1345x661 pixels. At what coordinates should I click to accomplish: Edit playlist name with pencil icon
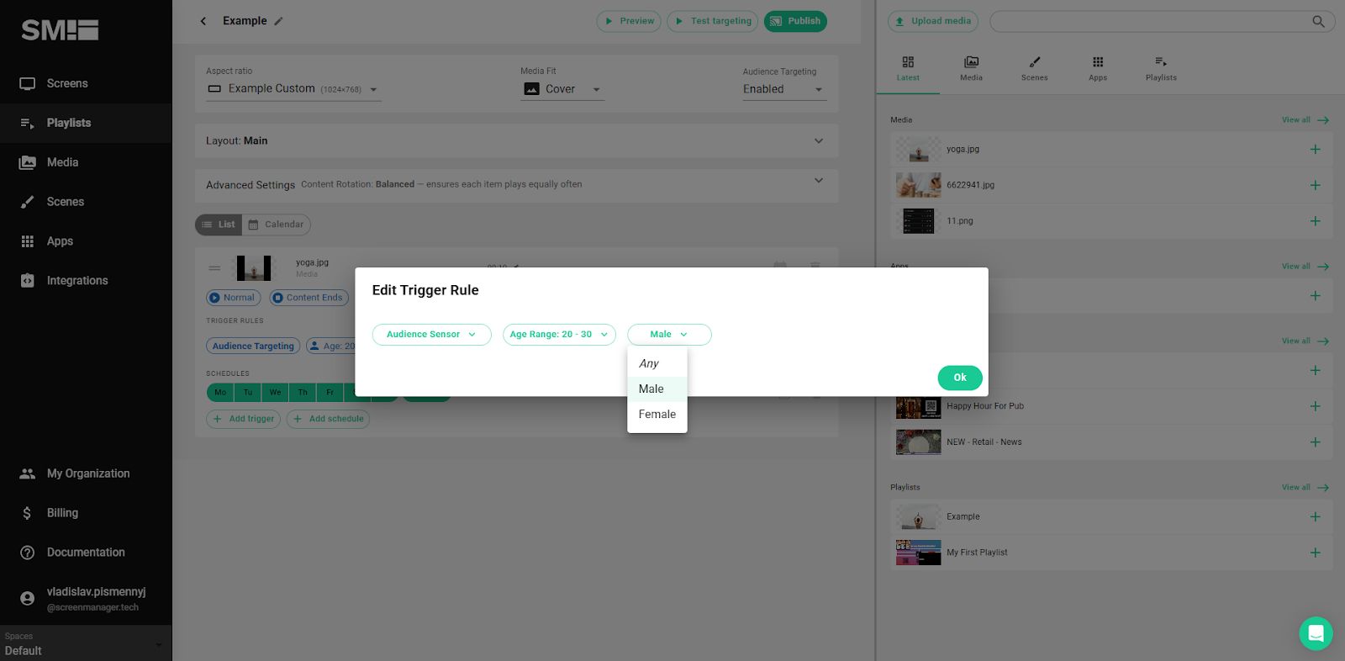[x=279, y=21]
